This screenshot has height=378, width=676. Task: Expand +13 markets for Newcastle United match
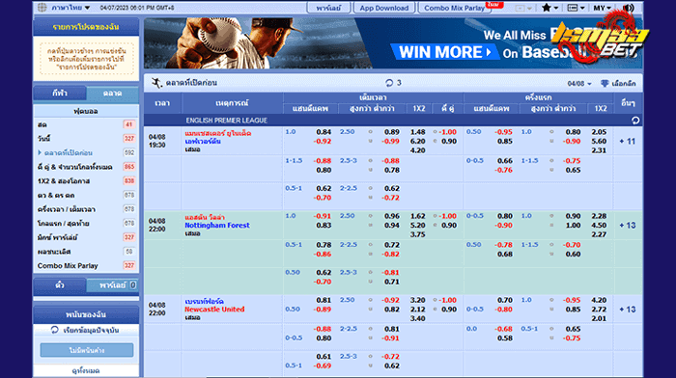[x=628, y=310]
